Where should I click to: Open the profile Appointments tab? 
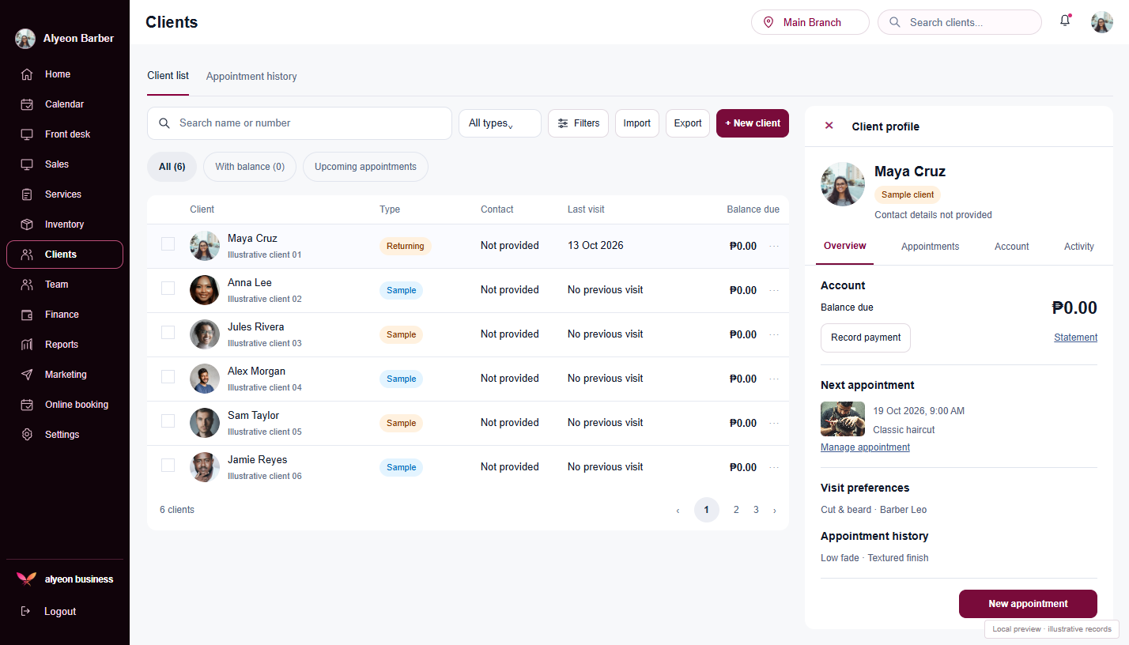930,247
